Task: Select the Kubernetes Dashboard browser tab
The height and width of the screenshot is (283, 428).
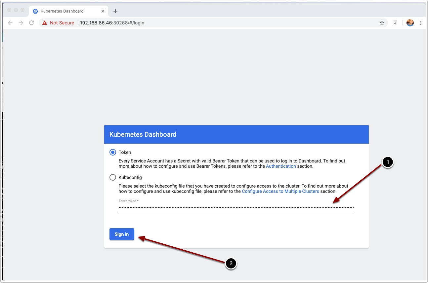Action: (x=69, y=11)
